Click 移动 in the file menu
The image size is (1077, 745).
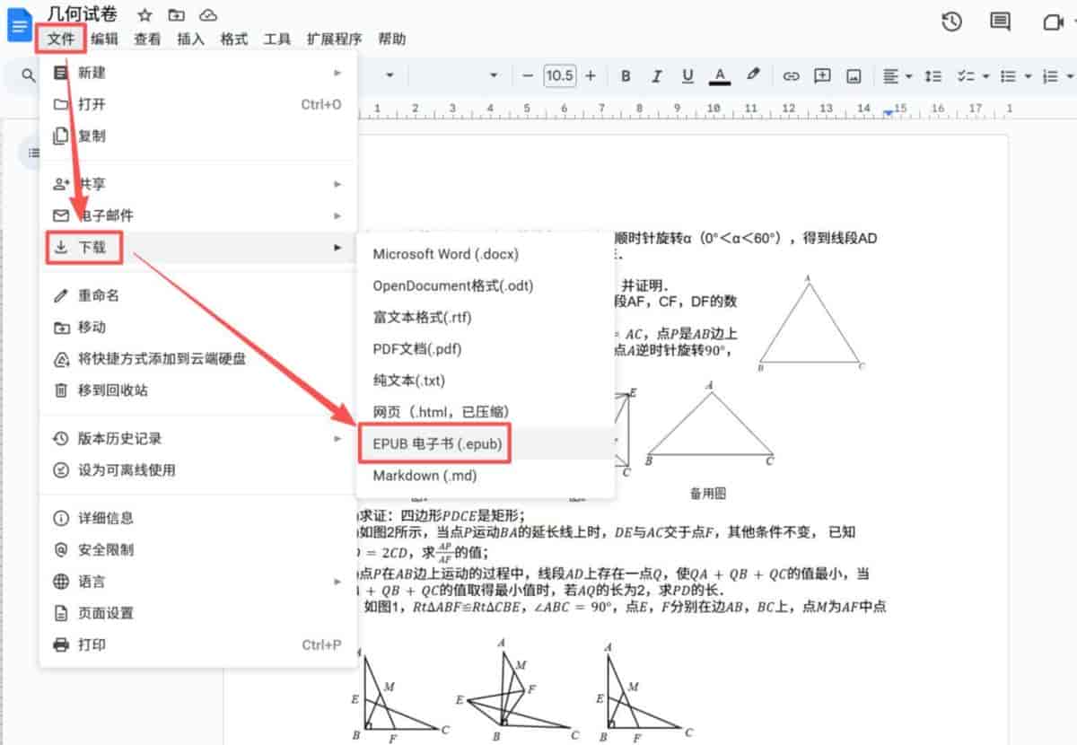point(198,327)
